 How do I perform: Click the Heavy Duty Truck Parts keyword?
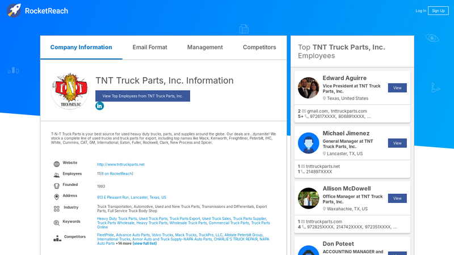pyautogui.click(x=117, y=219)
